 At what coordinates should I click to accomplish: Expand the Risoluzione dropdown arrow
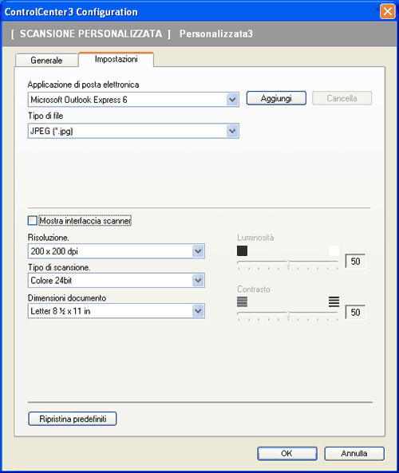coord(198,251)
